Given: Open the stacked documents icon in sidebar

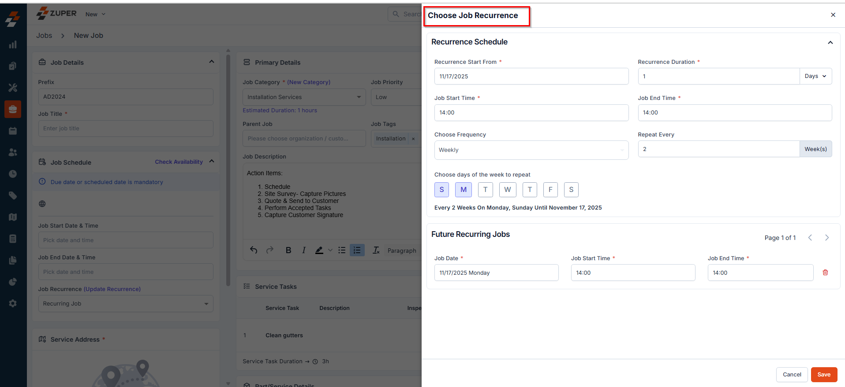Looking at the screenshot, I should 13,260.
